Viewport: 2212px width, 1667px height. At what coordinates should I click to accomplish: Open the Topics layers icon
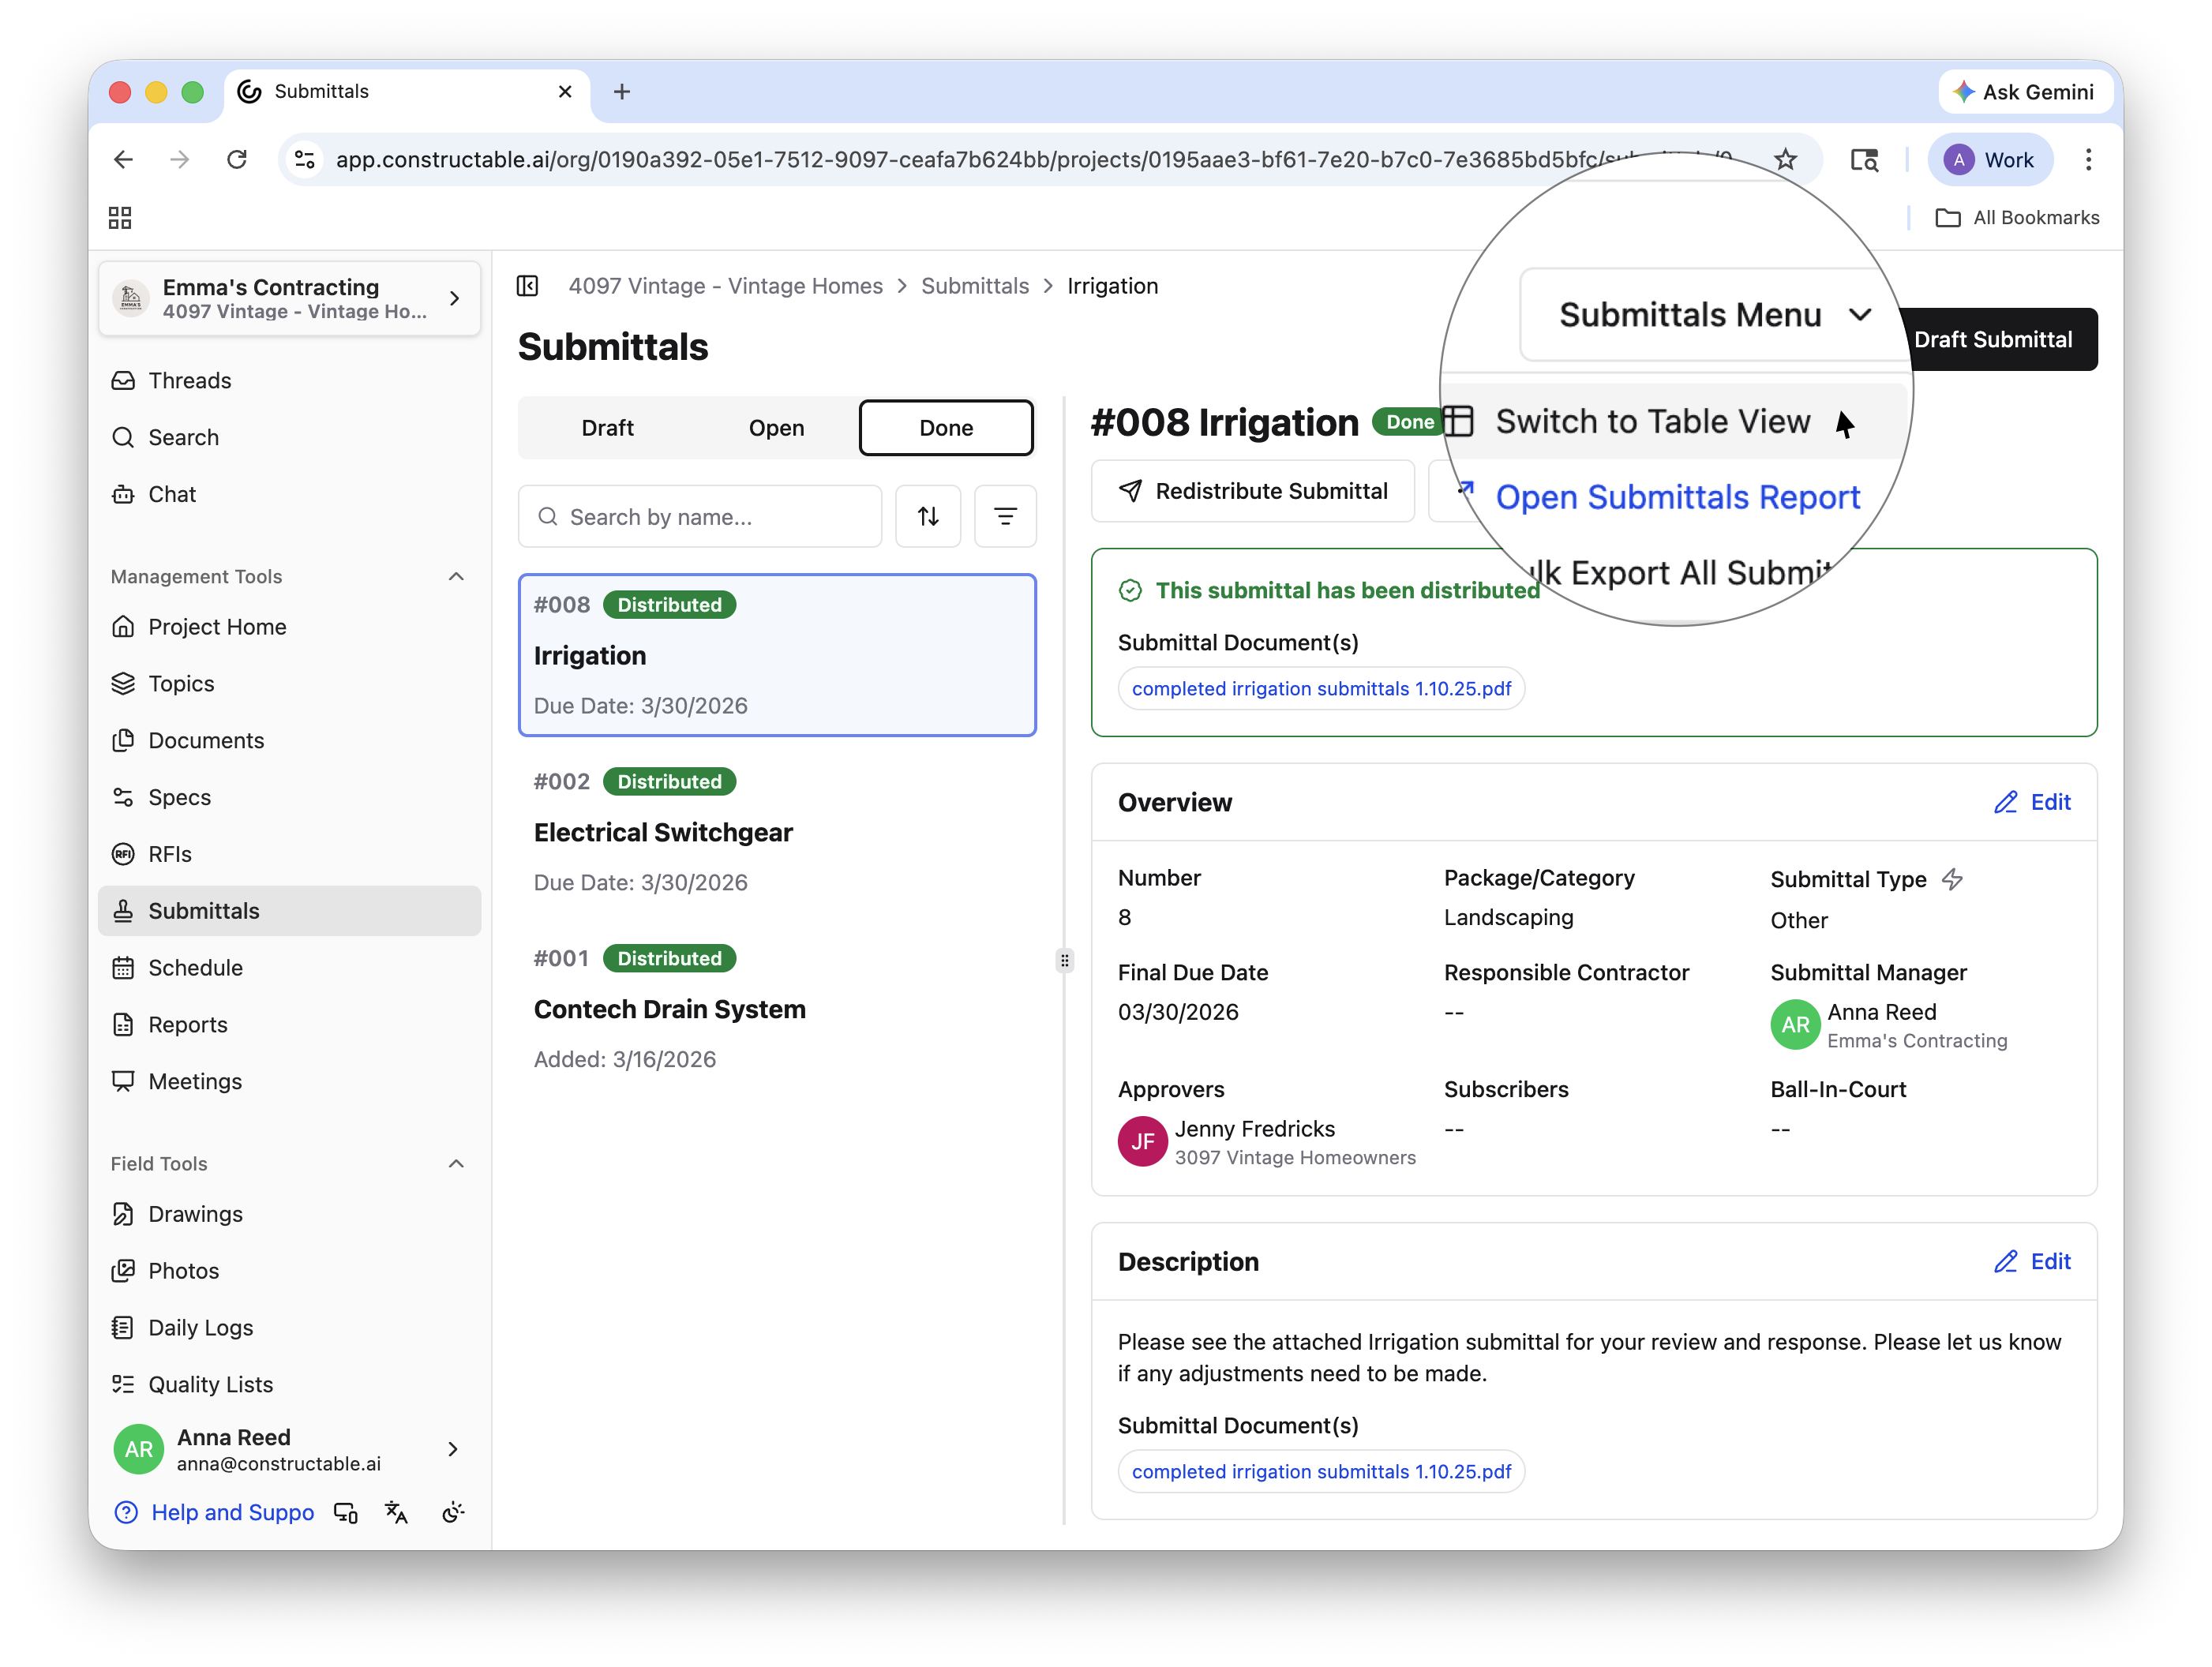123,684
